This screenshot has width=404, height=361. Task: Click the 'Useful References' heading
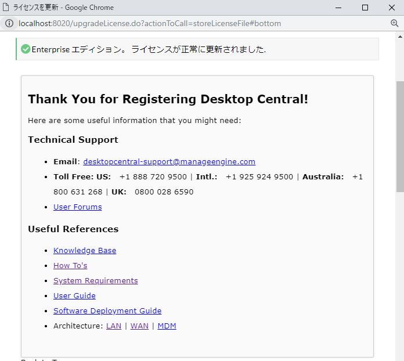(73, 229)
